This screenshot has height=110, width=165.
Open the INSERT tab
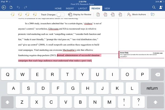click(70, 9)
